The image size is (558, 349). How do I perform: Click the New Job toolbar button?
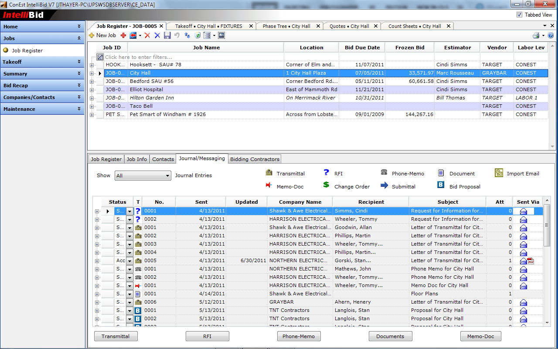tap(102, 35)
